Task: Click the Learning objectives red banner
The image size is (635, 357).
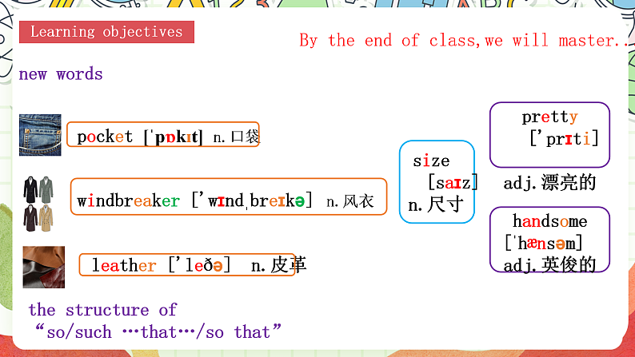Action: pos(106,32)
